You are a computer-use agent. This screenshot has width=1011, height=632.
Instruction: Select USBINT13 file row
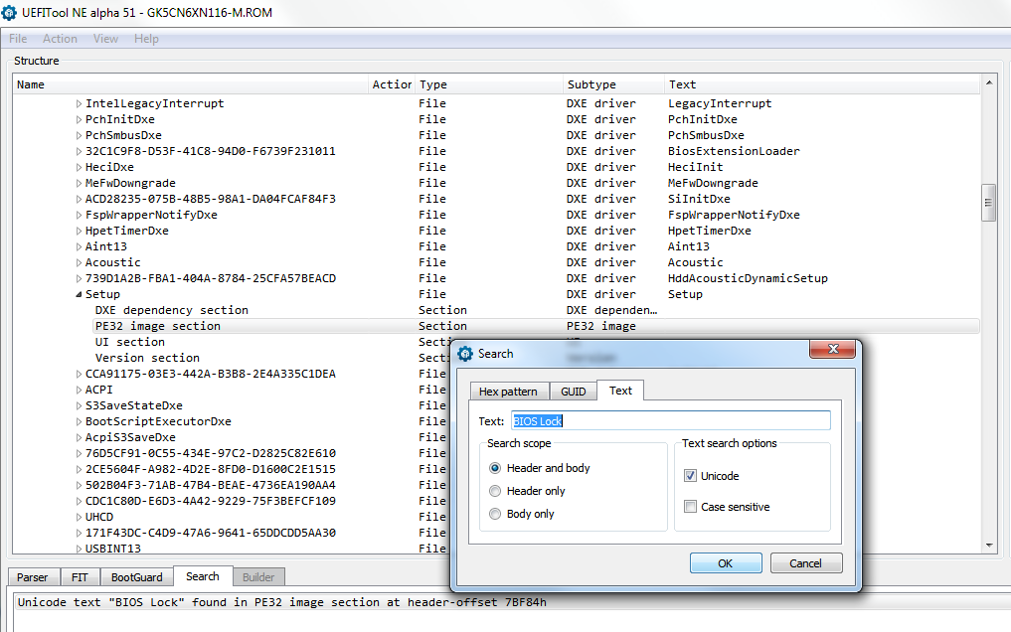pyautogui.click(x=113, y=549)
